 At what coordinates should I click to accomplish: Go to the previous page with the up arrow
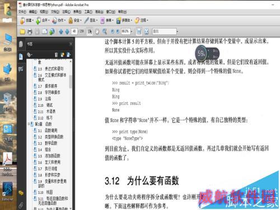pyautogui.click(x=61, y=31)
